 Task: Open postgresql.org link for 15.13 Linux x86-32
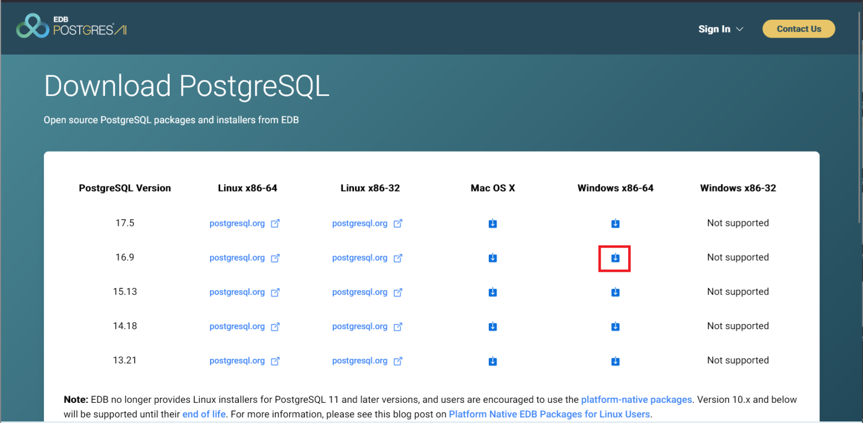(x=360, y=292)
